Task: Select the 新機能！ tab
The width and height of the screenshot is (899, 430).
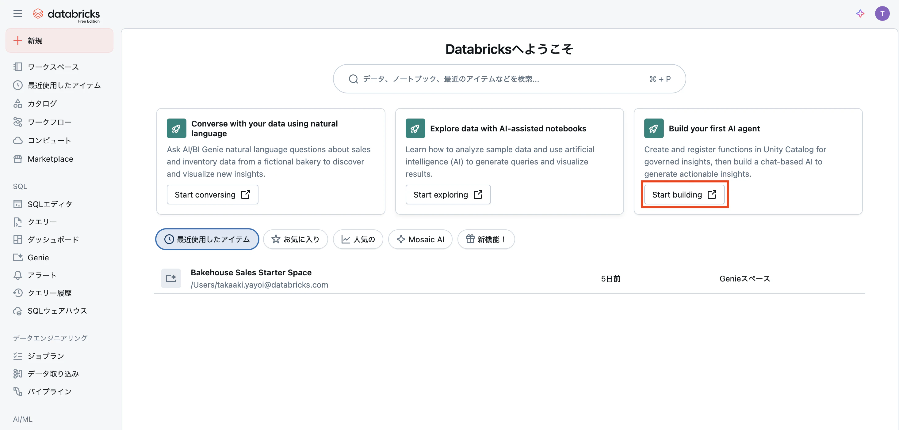Action: [x=486, y=240]
